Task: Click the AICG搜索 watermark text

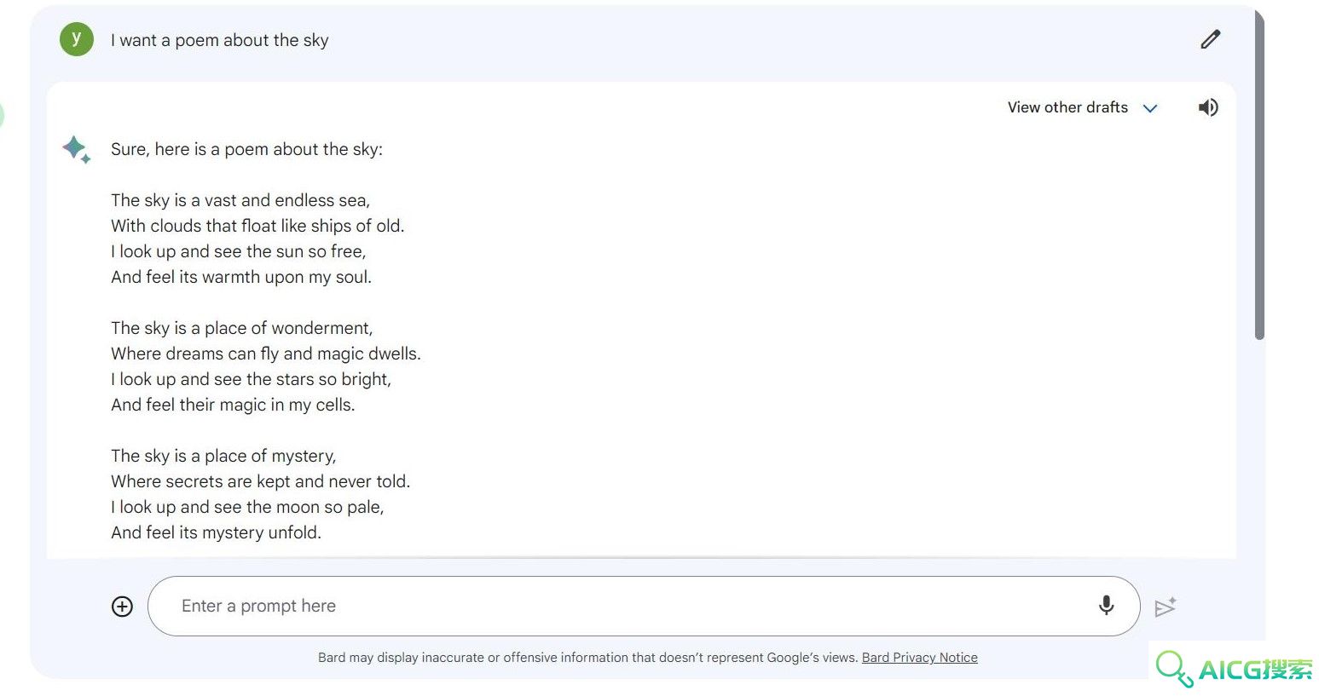Action: click(1256, 670)
